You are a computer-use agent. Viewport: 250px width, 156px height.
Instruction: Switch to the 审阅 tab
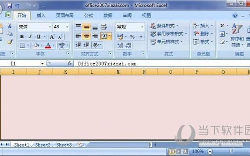(127, 15)
